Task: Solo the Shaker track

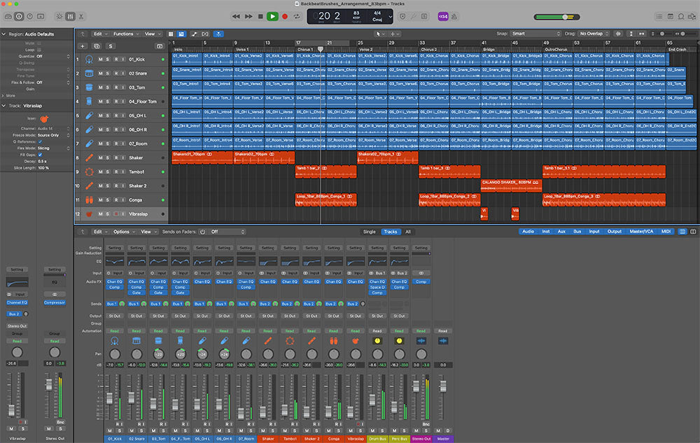Action: point(108,157)
